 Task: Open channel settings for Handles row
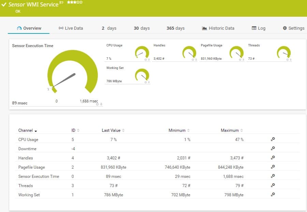(273, 157)
